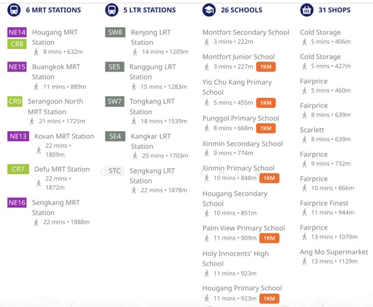Click the LTR stations train icon

[x=111, y=10]
